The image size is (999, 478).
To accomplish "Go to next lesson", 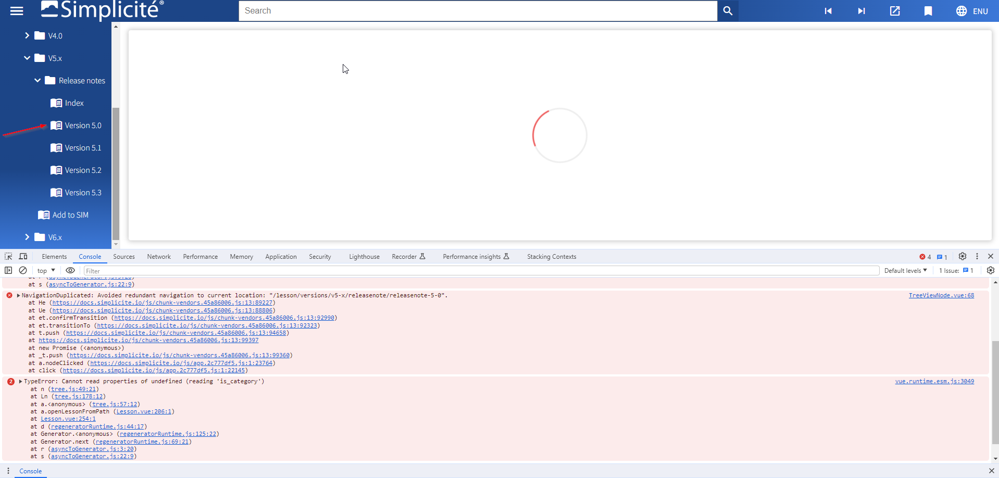I will (861, 11).
